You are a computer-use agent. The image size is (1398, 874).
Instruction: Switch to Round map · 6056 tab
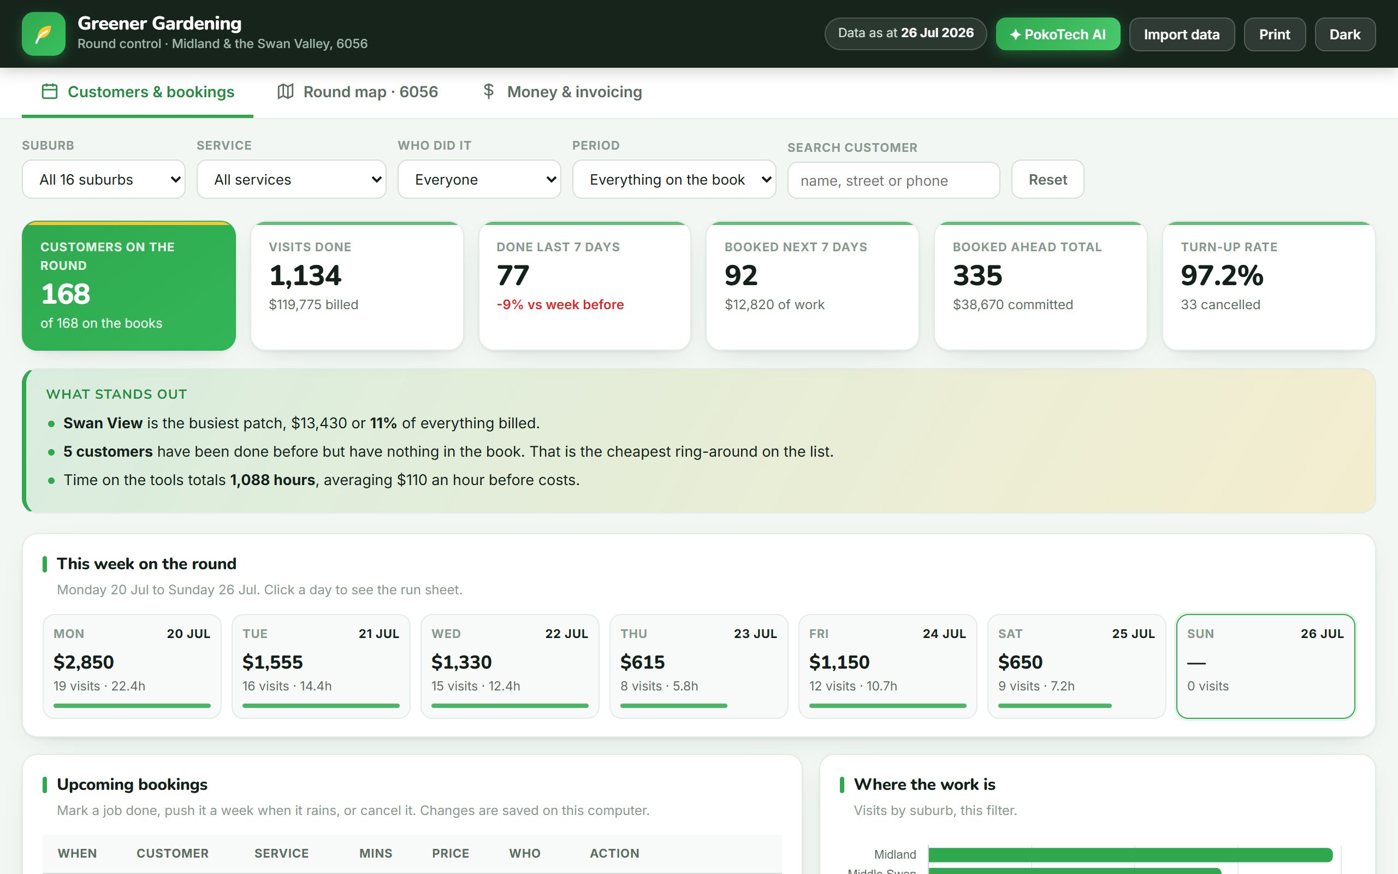pos(358,92)
